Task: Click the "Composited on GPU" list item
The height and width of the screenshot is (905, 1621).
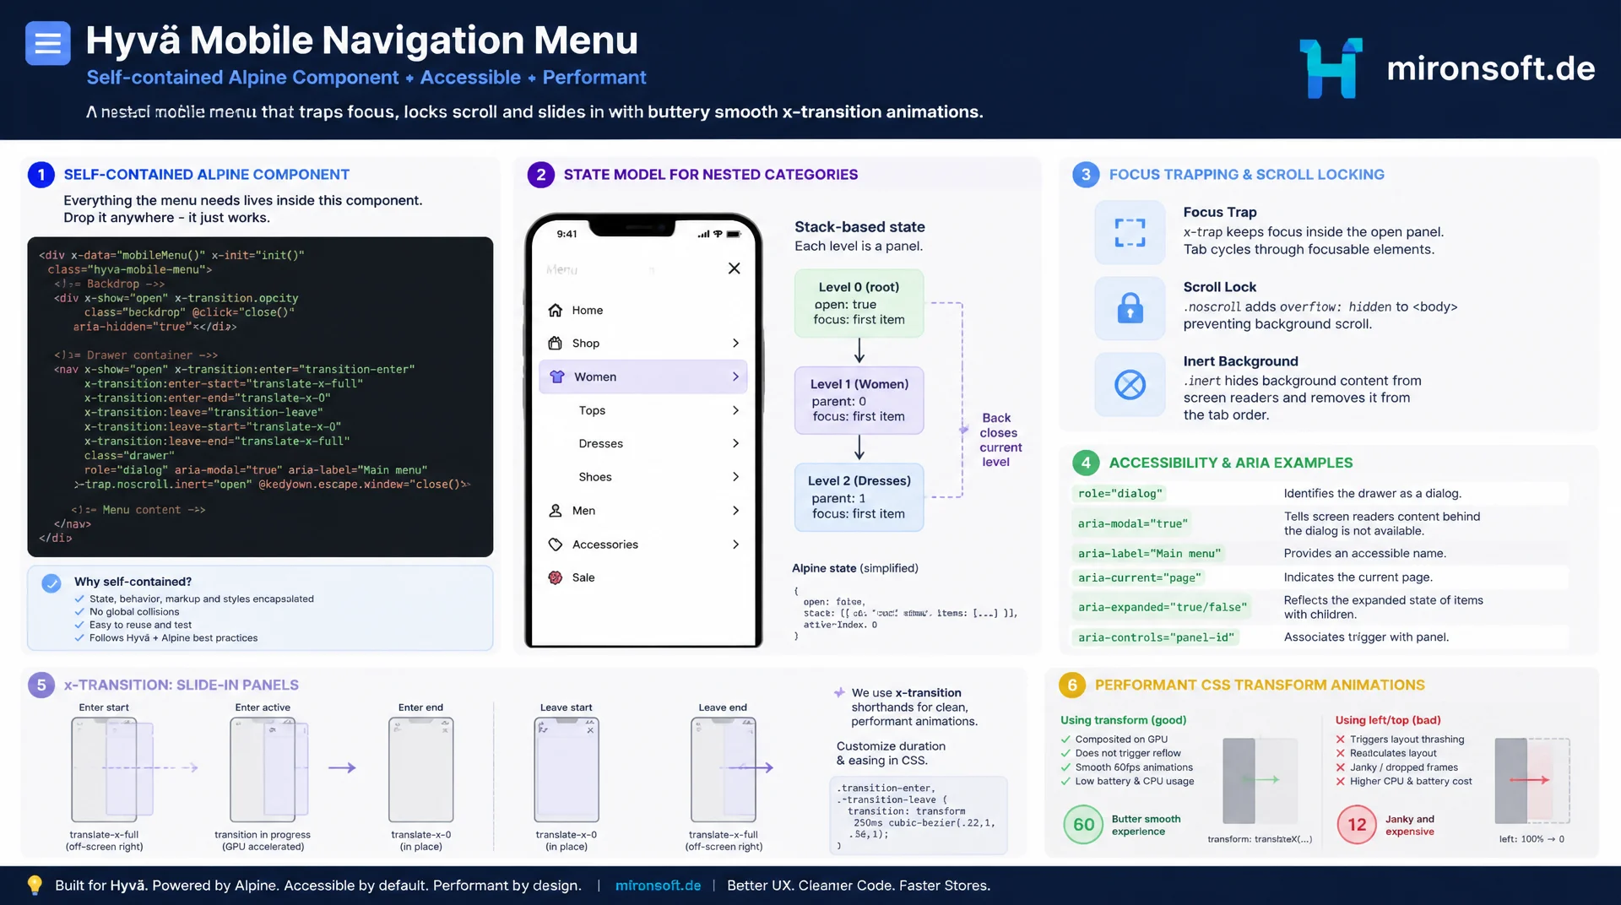Action: pos(1120,740)
